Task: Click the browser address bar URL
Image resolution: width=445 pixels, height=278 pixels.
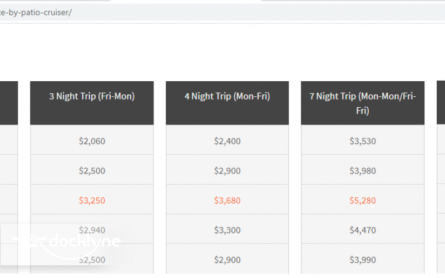Action: 36,13
